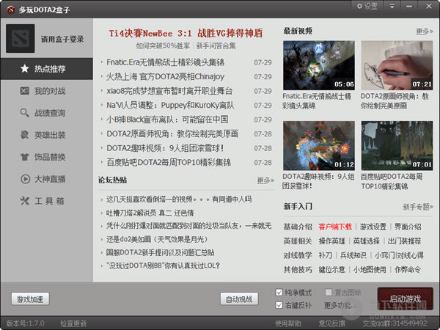The width and height of the screenshot is (440, 330).
Task: Open 设置 settings in title bar
Action: pyautogui.click(x=367, y=6)
